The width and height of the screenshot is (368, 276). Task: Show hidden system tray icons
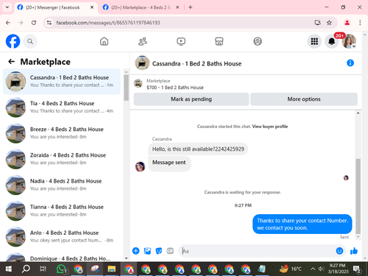(313, 269)
